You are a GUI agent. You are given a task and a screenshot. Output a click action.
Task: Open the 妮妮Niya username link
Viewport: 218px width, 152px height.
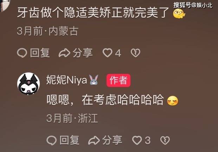click(x=66, y=80)
